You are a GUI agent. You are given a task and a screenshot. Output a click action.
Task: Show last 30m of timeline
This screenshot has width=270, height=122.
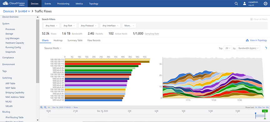pyautogui.click(x=259, y=107)
